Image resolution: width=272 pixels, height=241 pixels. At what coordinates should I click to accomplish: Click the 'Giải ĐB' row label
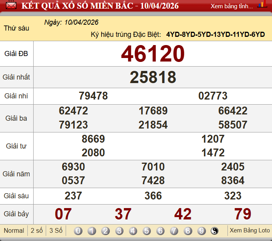point(16,54)
